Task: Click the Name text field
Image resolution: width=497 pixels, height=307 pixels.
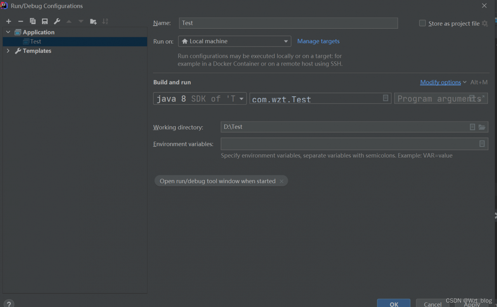Action: point(288,23)
